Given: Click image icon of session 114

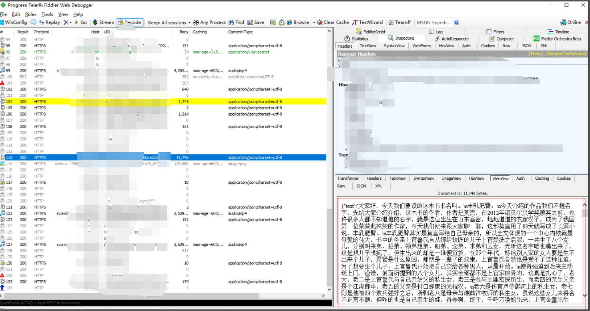Looking at the screenshot, I should 2,164.
